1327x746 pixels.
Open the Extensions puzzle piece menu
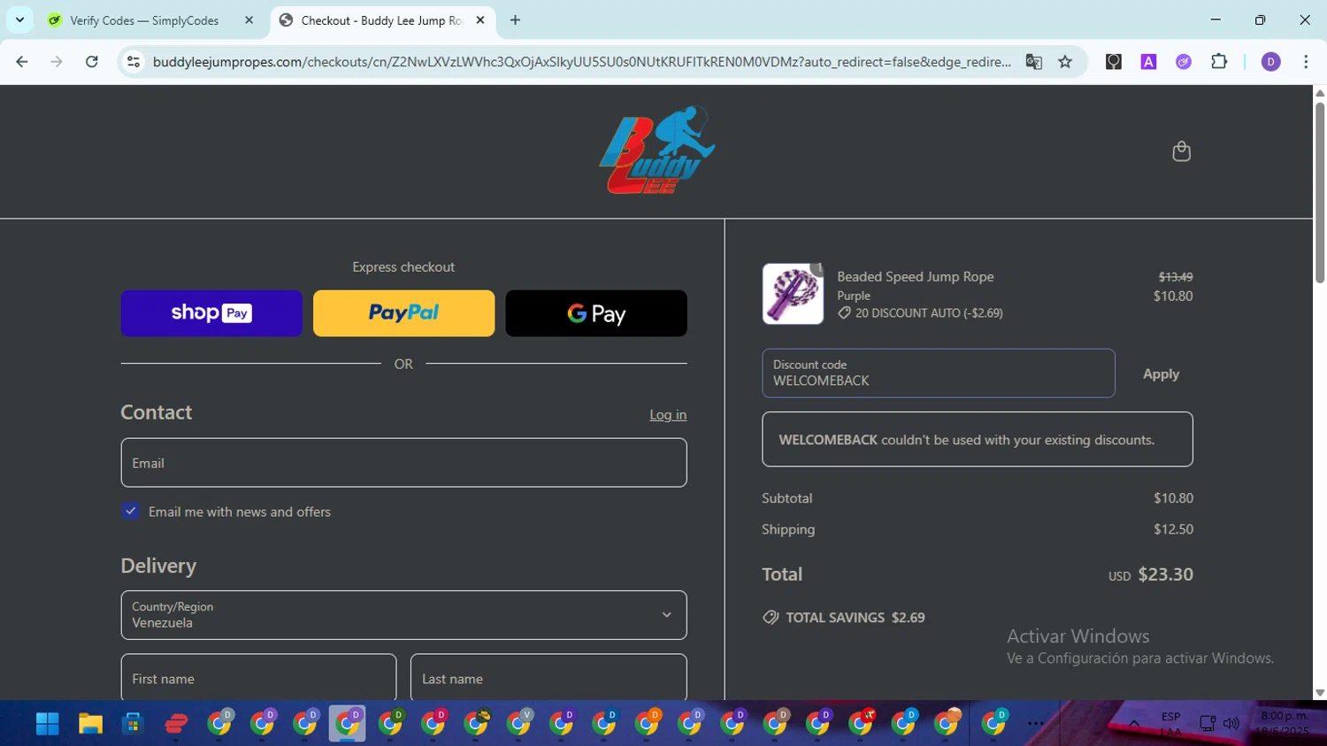[x=1219, y=62]
